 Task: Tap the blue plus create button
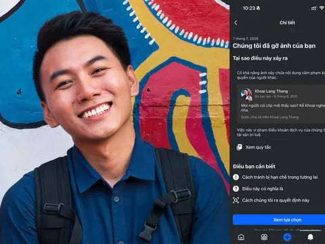(x=287, y=237)
